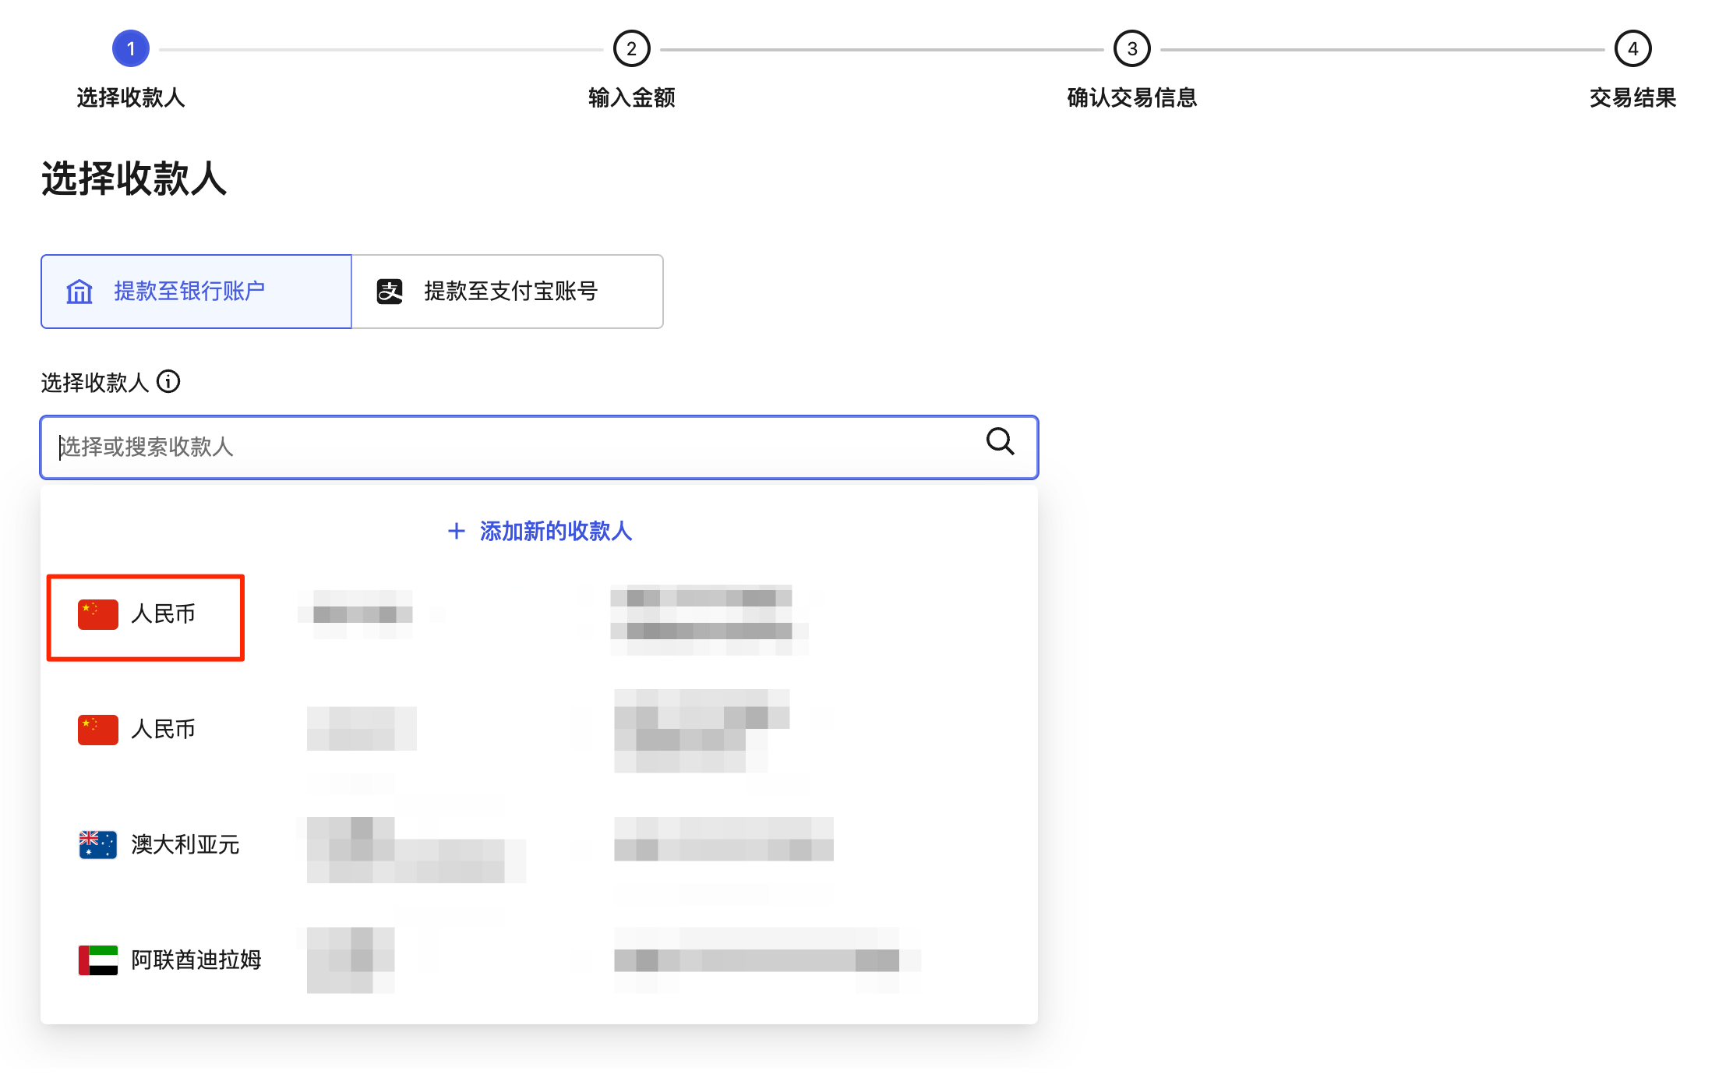Click the 添加新的收款人 link
The width and height of the screenshot is (1733, 1082).
point(555,531)
